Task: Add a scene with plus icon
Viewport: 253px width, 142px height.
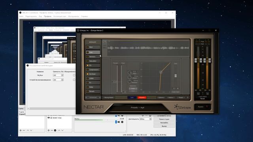Action: tap(21, 131)
